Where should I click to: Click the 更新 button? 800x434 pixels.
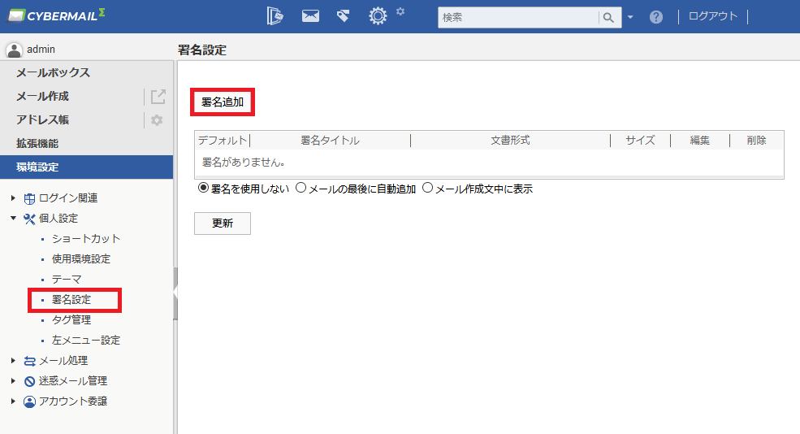[223, 224]
